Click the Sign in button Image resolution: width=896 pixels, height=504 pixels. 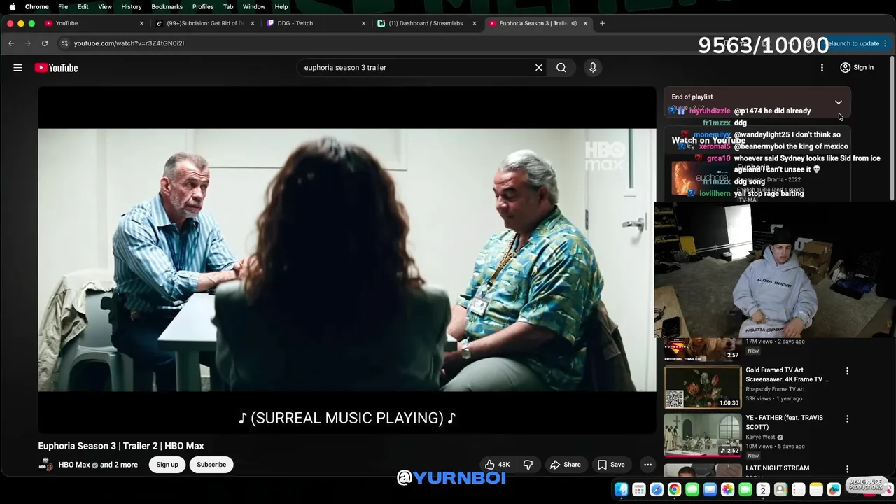click(857, 68)
